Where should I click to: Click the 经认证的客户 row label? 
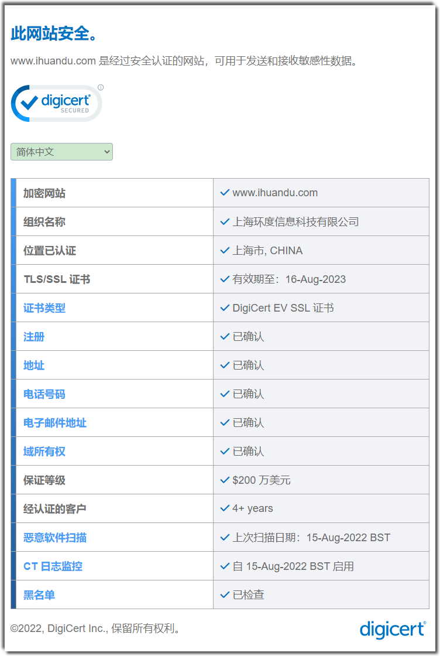point(55,509)
